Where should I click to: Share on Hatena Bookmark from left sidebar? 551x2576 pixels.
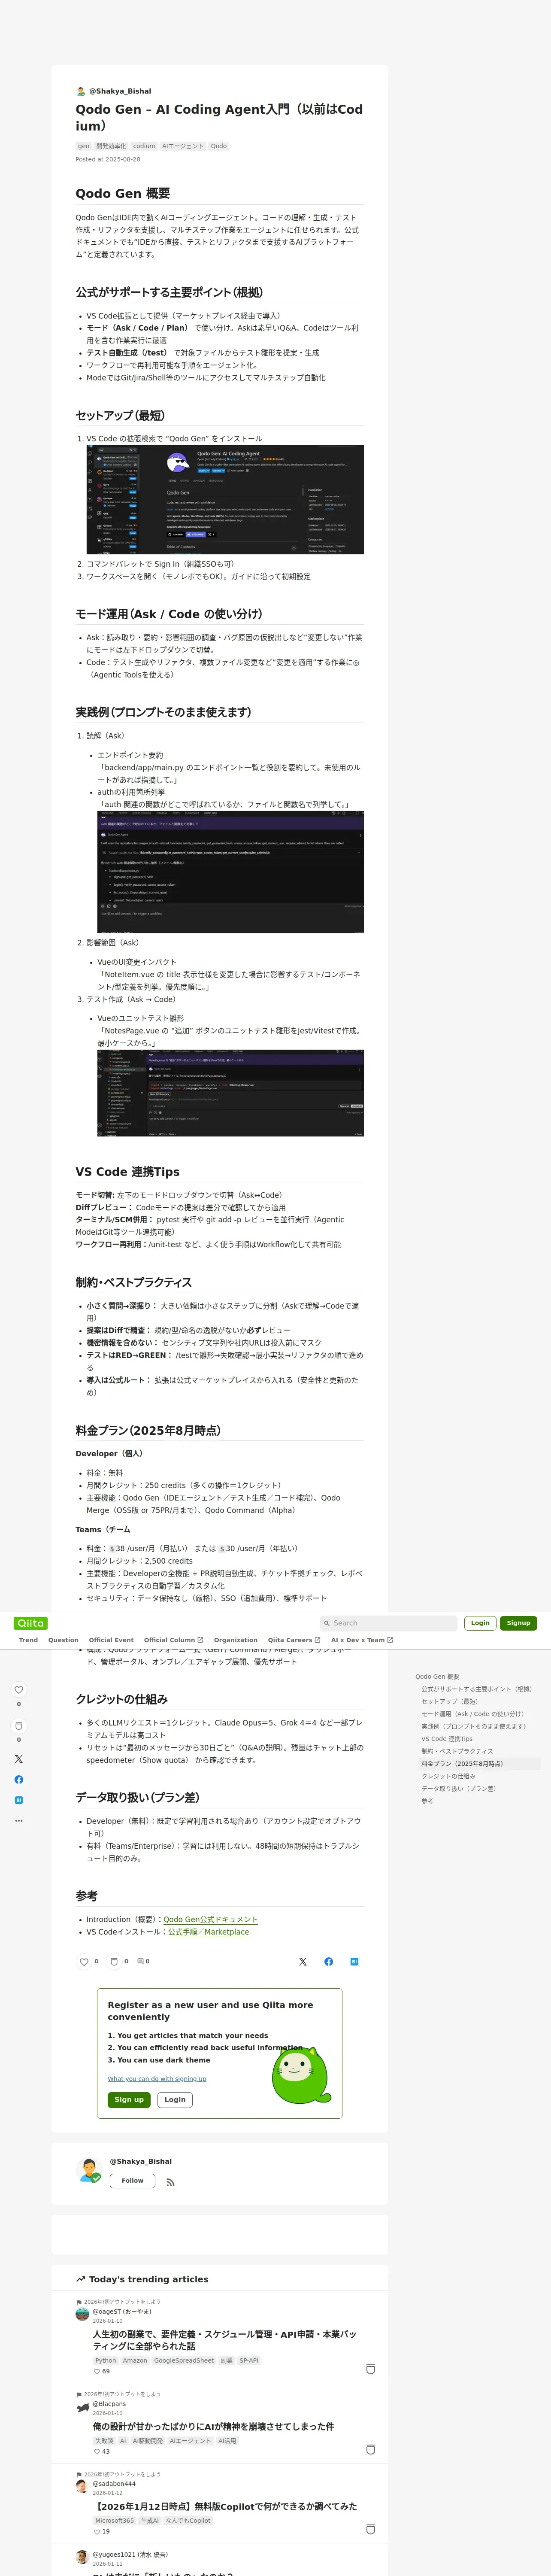[x=18, y=1800]
